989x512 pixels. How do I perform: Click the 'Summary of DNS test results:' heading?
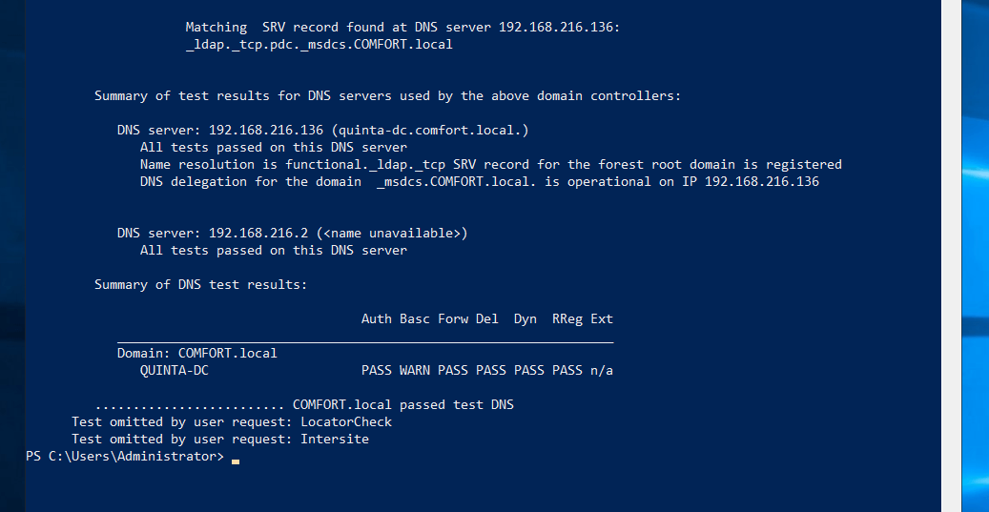pos(200,284)
